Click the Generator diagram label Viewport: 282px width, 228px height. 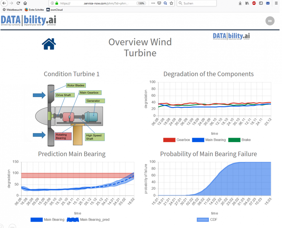[95, 101]
